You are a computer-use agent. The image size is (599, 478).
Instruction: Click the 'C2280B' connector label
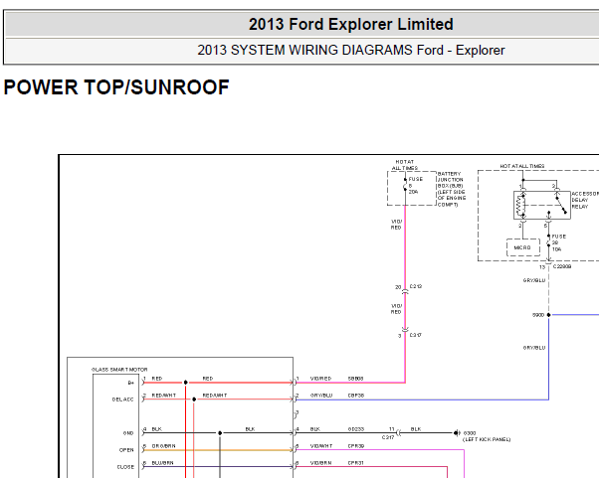tap(562, 266)
